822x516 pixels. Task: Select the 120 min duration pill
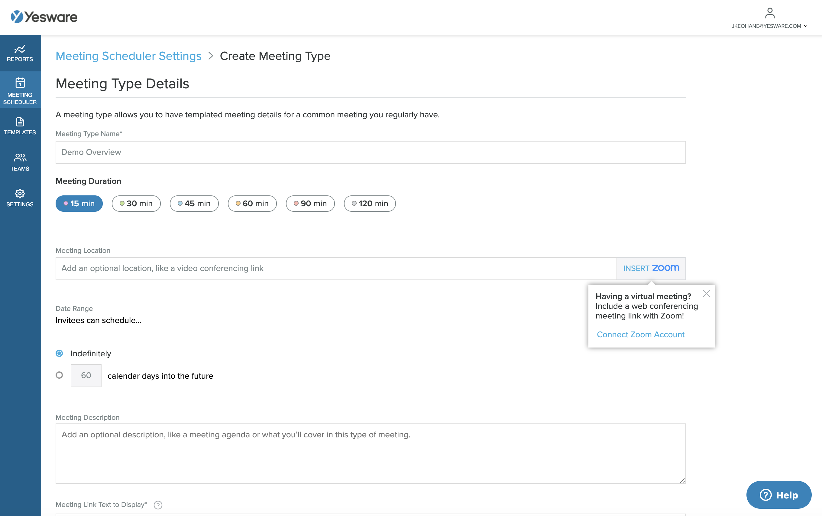tap(369, 203)
